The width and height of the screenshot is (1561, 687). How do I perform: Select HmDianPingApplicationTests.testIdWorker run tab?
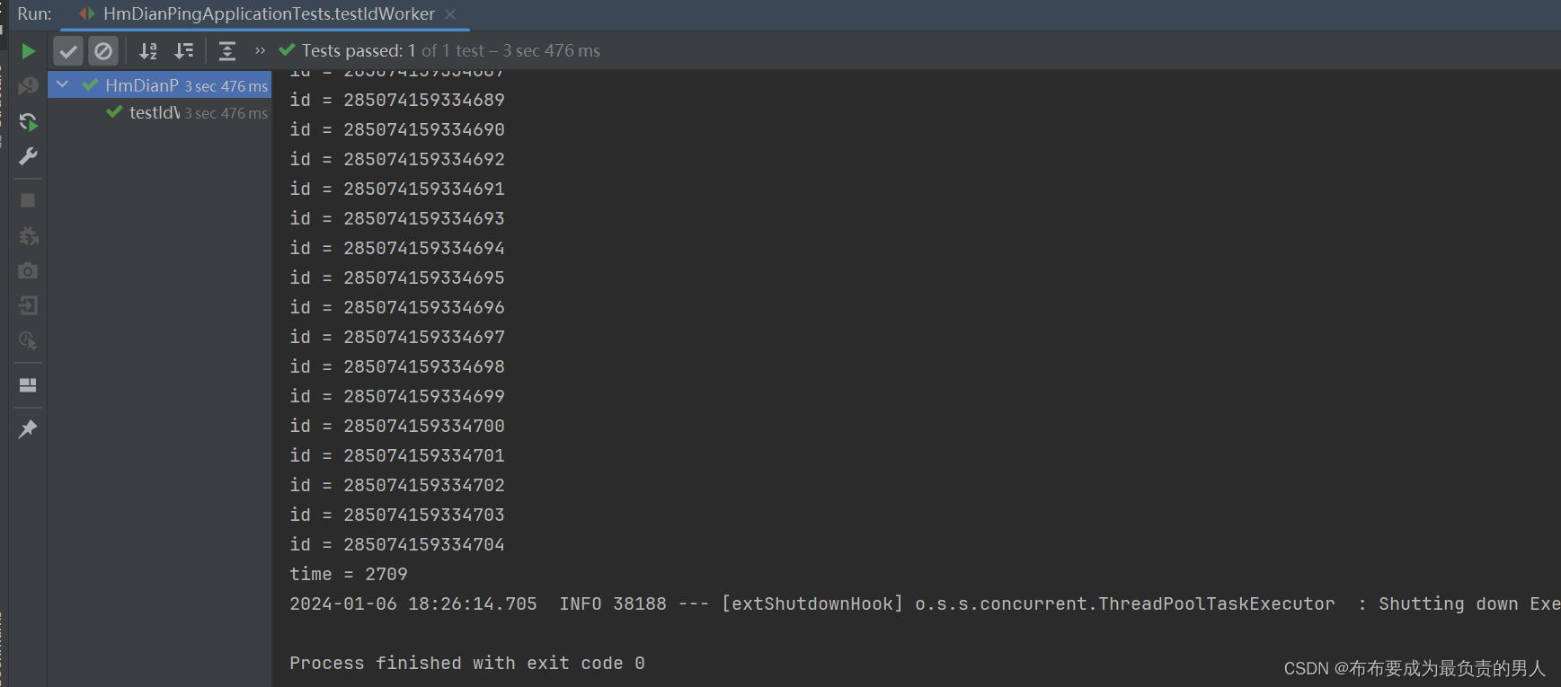[269, 14]
